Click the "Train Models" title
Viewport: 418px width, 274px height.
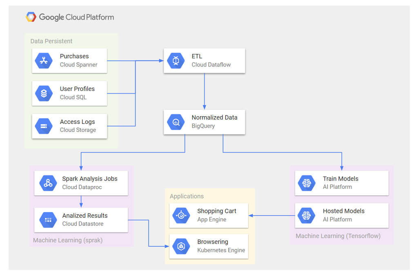[340, 179]
